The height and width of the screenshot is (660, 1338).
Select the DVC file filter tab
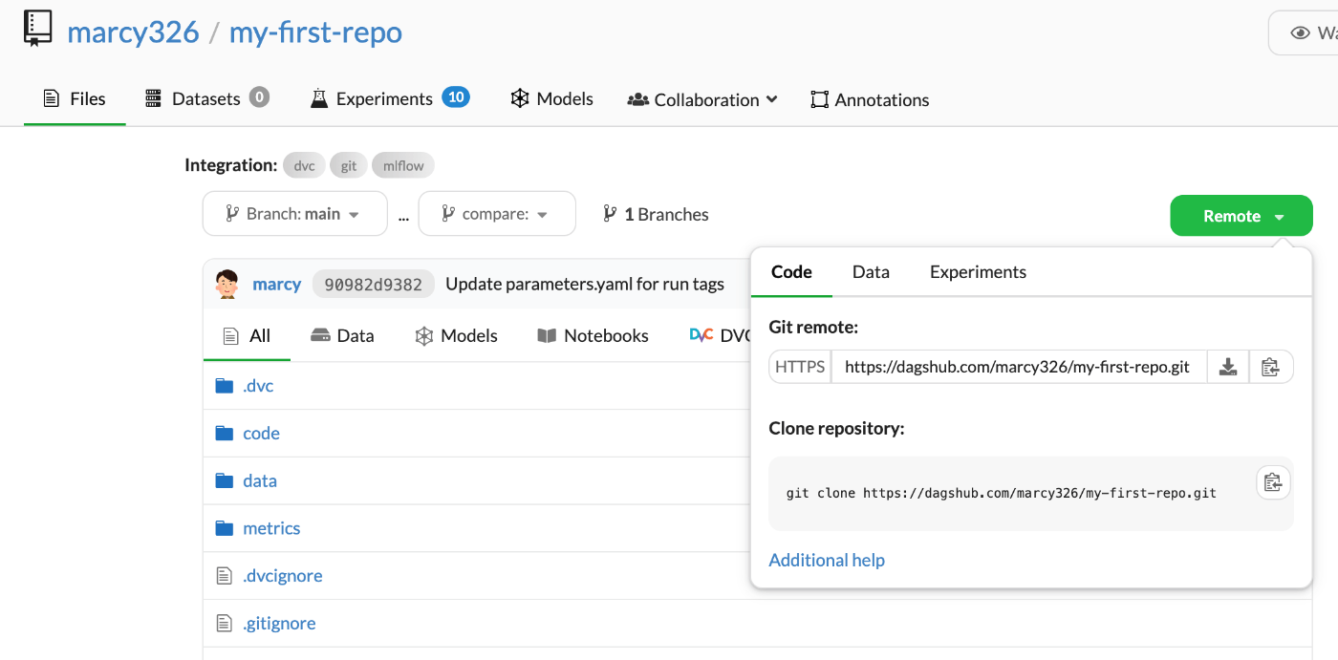tap(720, 336)
